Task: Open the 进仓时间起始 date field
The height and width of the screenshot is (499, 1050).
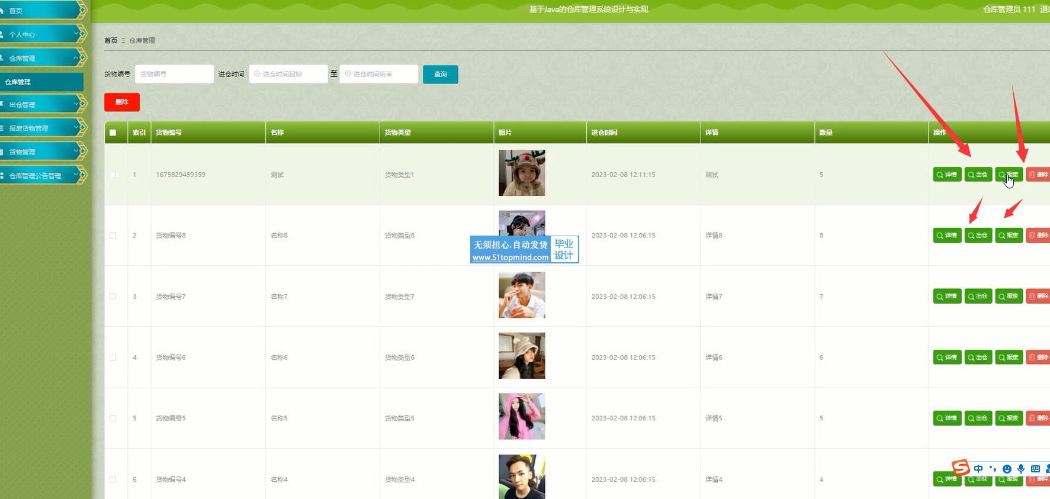Action: [288, 74]
